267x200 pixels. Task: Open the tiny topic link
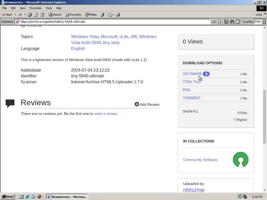click(106, 42)
